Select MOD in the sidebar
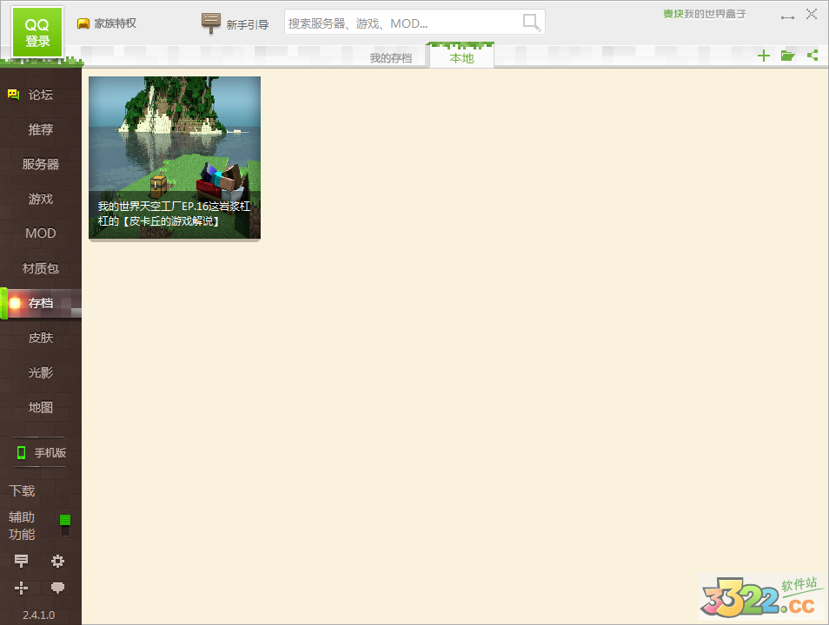Image resolution: width=829 pixels, height=625 pixels. [x=41, y=234]
